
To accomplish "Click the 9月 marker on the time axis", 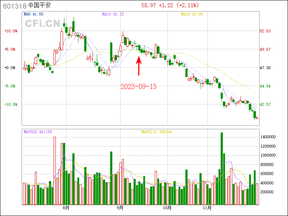I will tap(120, 208).
